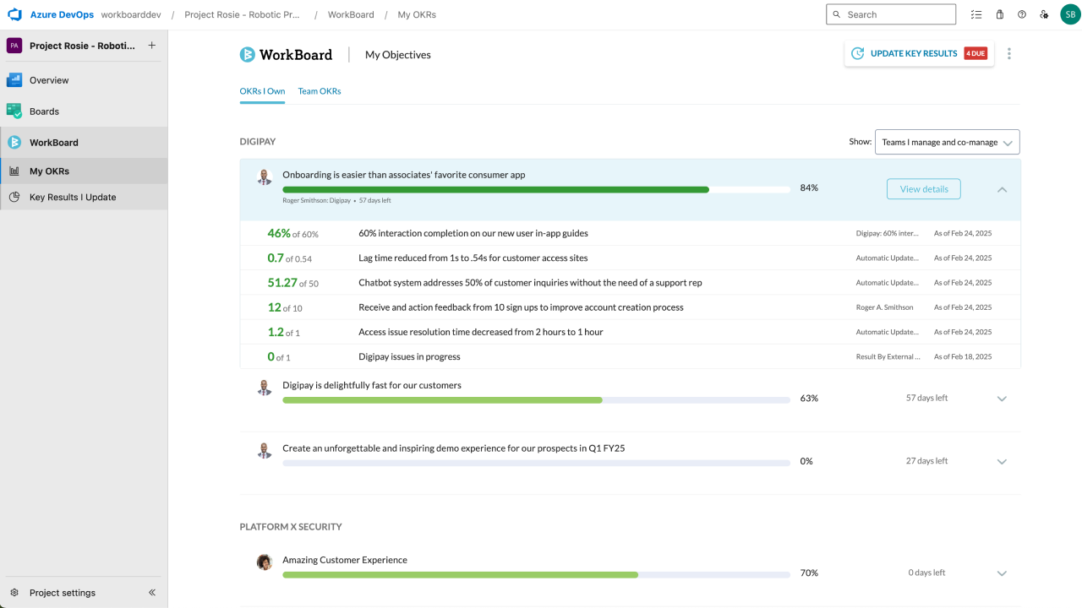Viewport: 1082px width, 608px height.
Task: Collapse the sidebar with double chevron icon
Action: point(152,593)
